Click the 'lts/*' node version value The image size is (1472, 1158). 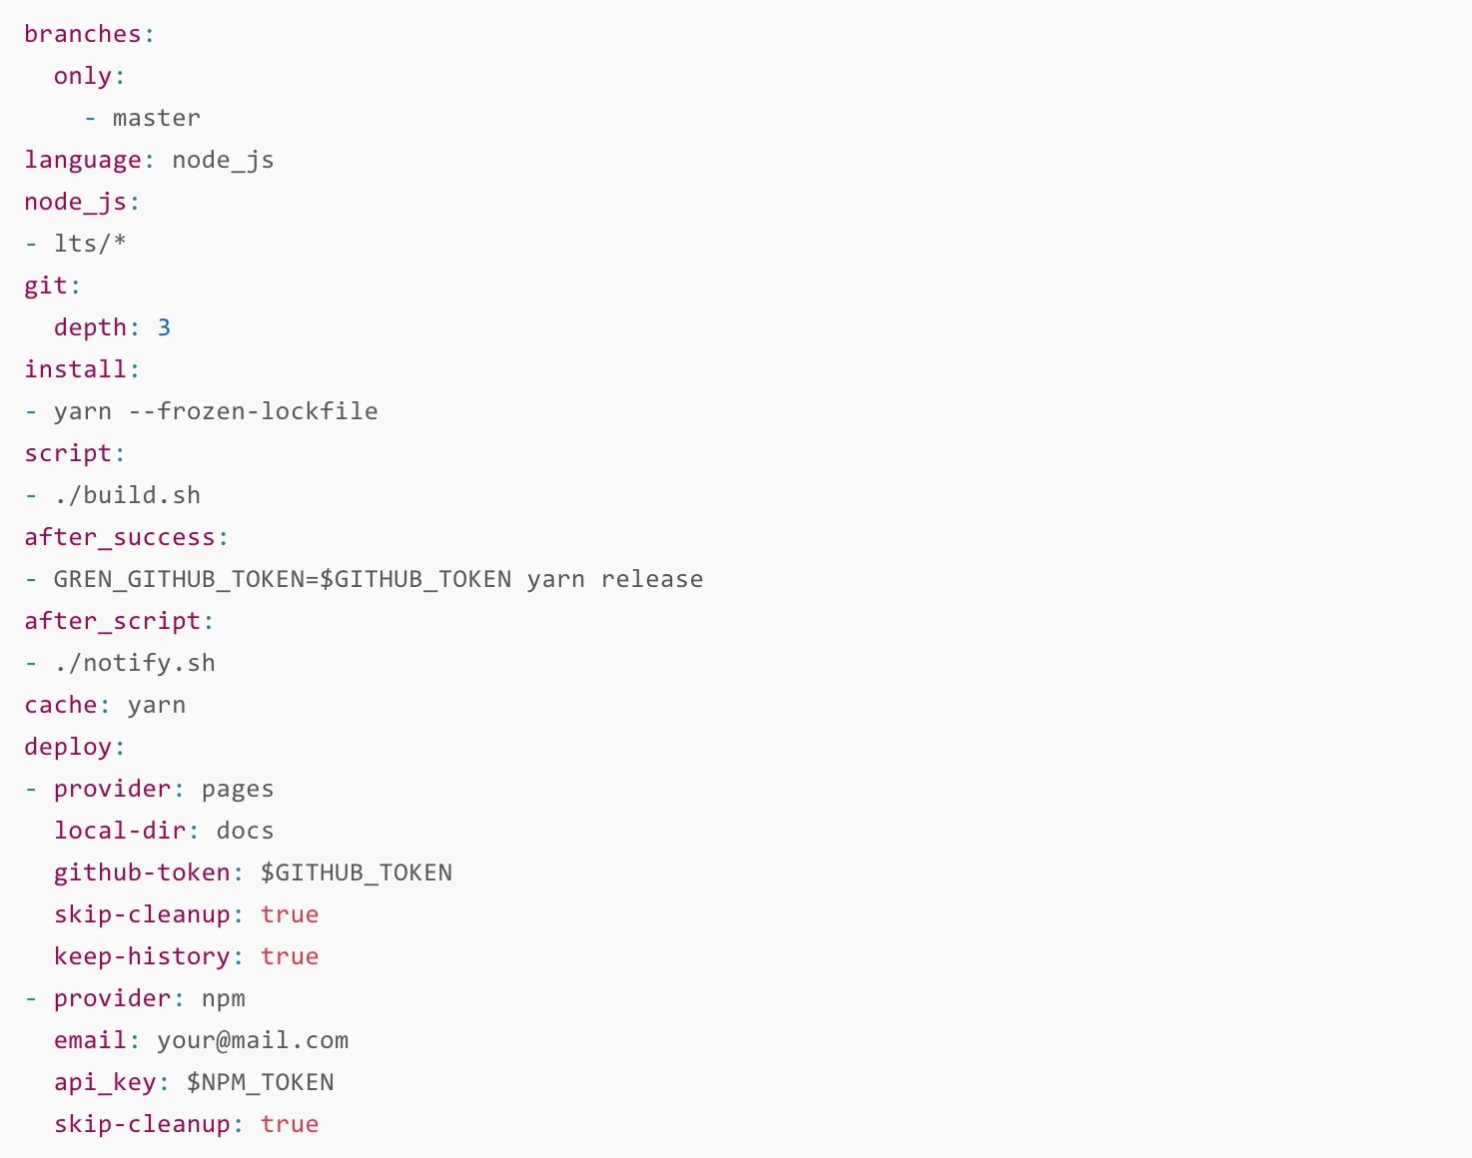tap(90, 244)
